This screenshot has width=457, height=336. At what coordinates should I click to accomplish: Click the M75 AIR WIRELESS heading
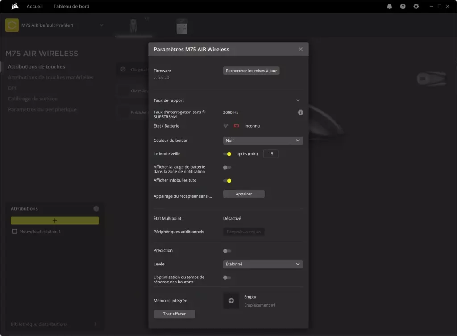click(x=42, y=54)
